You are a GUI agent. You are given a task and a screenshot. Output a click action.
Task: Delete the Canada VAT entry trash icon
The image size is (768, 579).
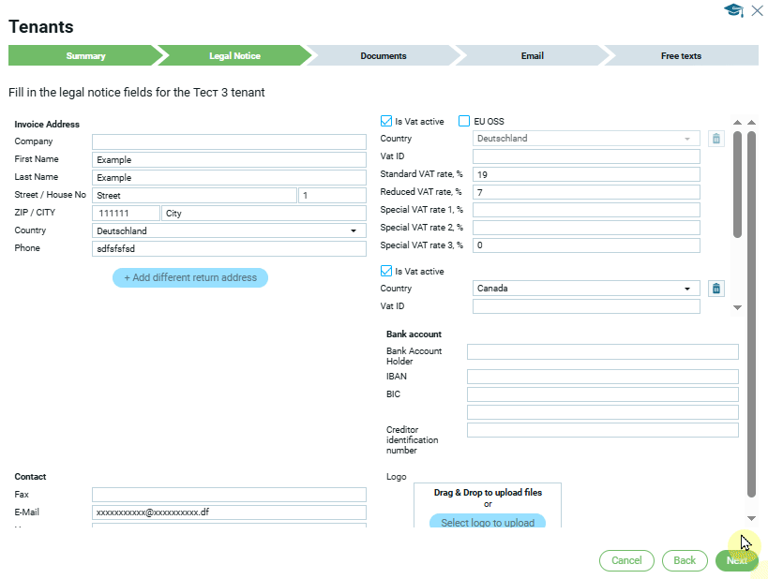pyautogui.click(x=715, y=289)
